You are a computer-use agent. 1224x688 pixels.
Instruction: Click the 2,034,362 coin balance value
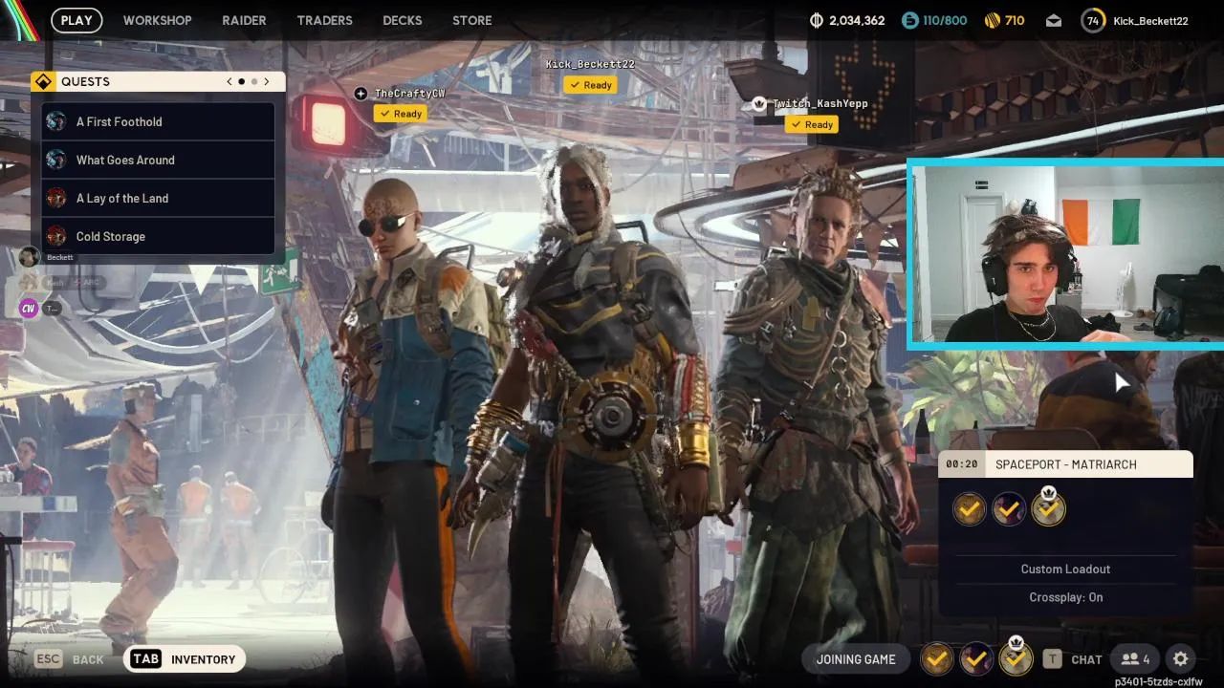coord(857,20)
